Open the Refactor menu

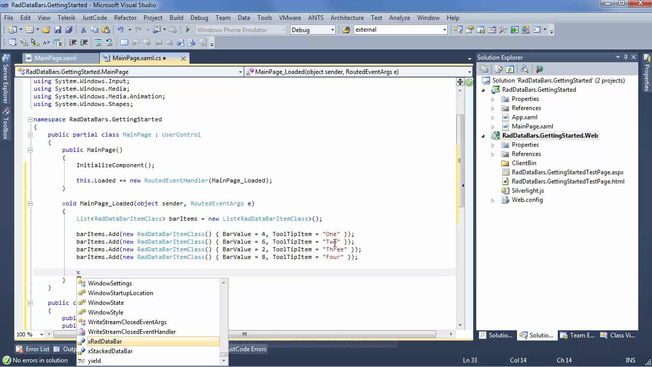[x=125, y=17]
